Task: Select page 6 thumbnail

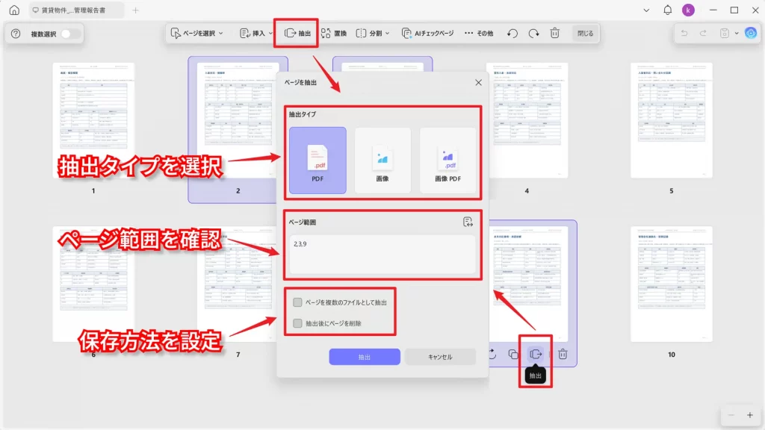Action: [93, 284]
